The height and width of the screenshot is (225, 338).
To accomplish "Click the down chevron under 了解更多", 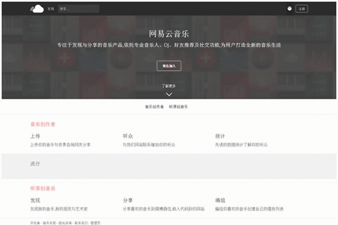I will 169,94.
